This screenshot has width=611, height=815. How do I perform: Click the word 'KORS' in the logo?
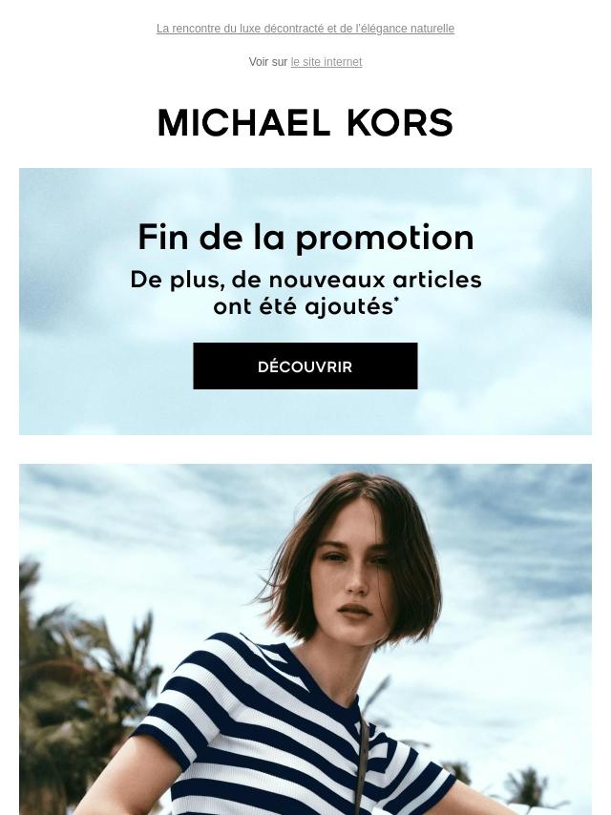[399, 123]
